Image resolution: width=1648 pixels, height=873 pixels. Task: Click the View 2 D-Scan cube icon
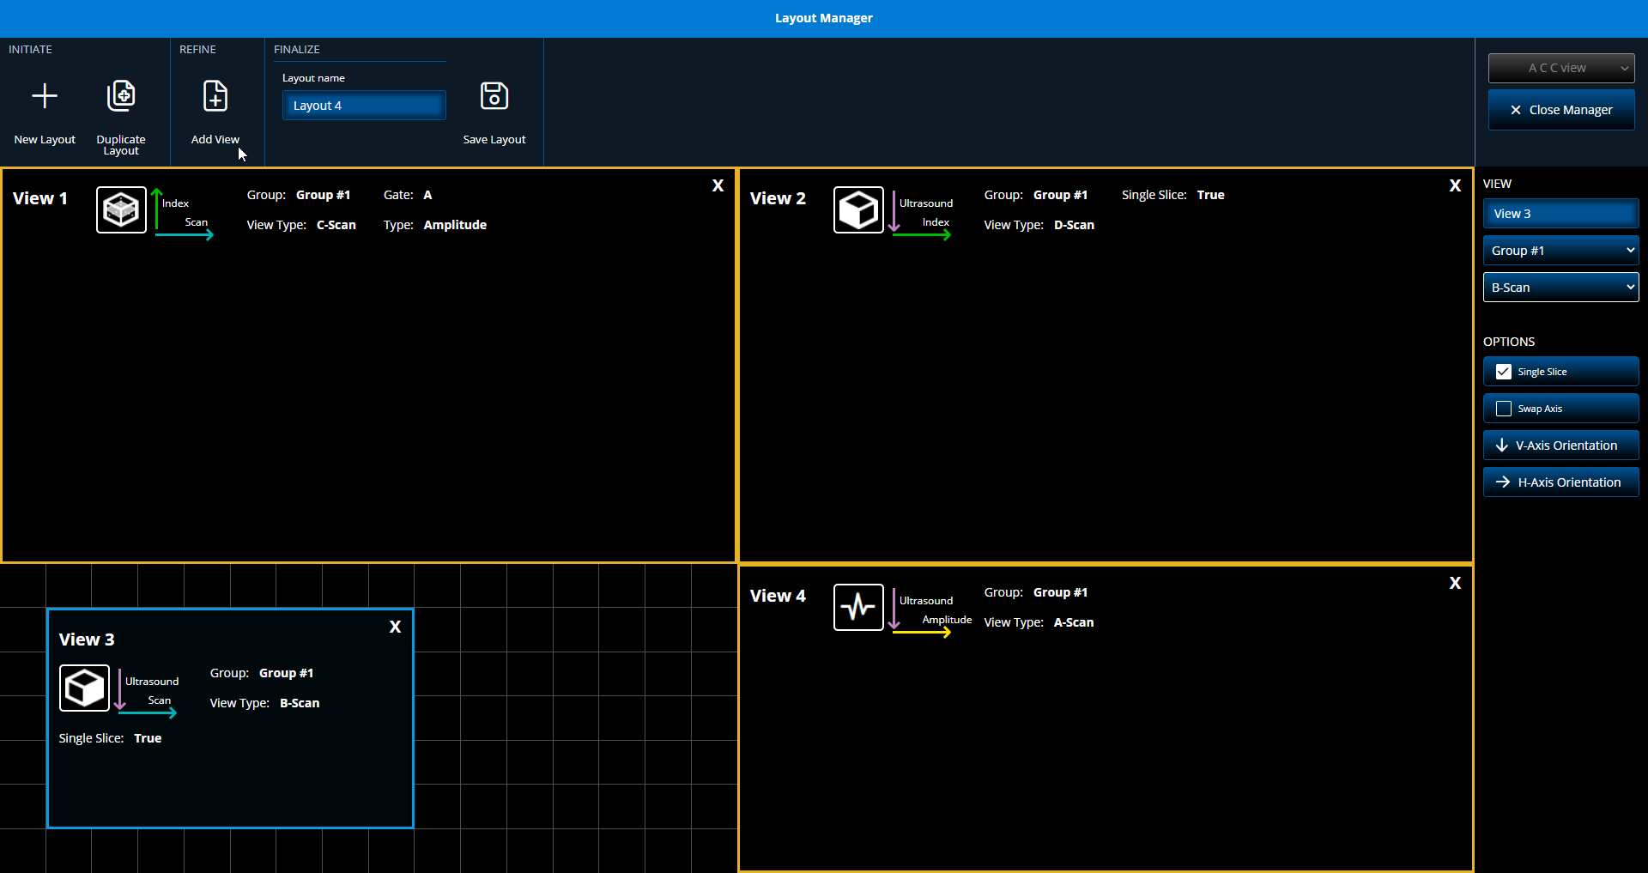click(858, 209)
